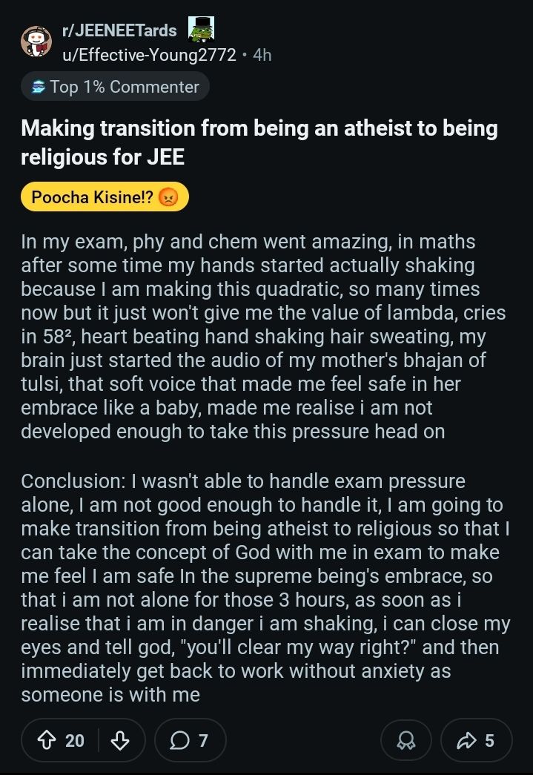This screenshot has height=775, width=533.
Task: Click the 4h post timestamp
Action: click(x=262, y=55)
